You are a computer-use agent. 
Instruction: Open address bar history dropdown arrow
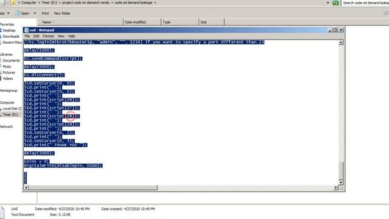point(328,2)
